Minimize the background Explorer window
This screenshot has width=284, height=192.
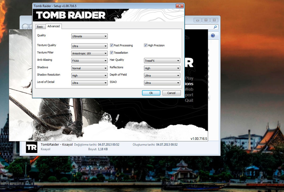198,20
